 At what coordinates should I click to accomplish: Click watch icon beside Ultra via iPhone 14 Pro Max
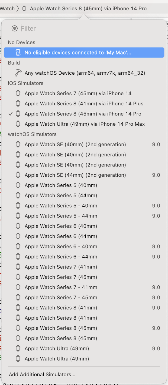[18, 124]
